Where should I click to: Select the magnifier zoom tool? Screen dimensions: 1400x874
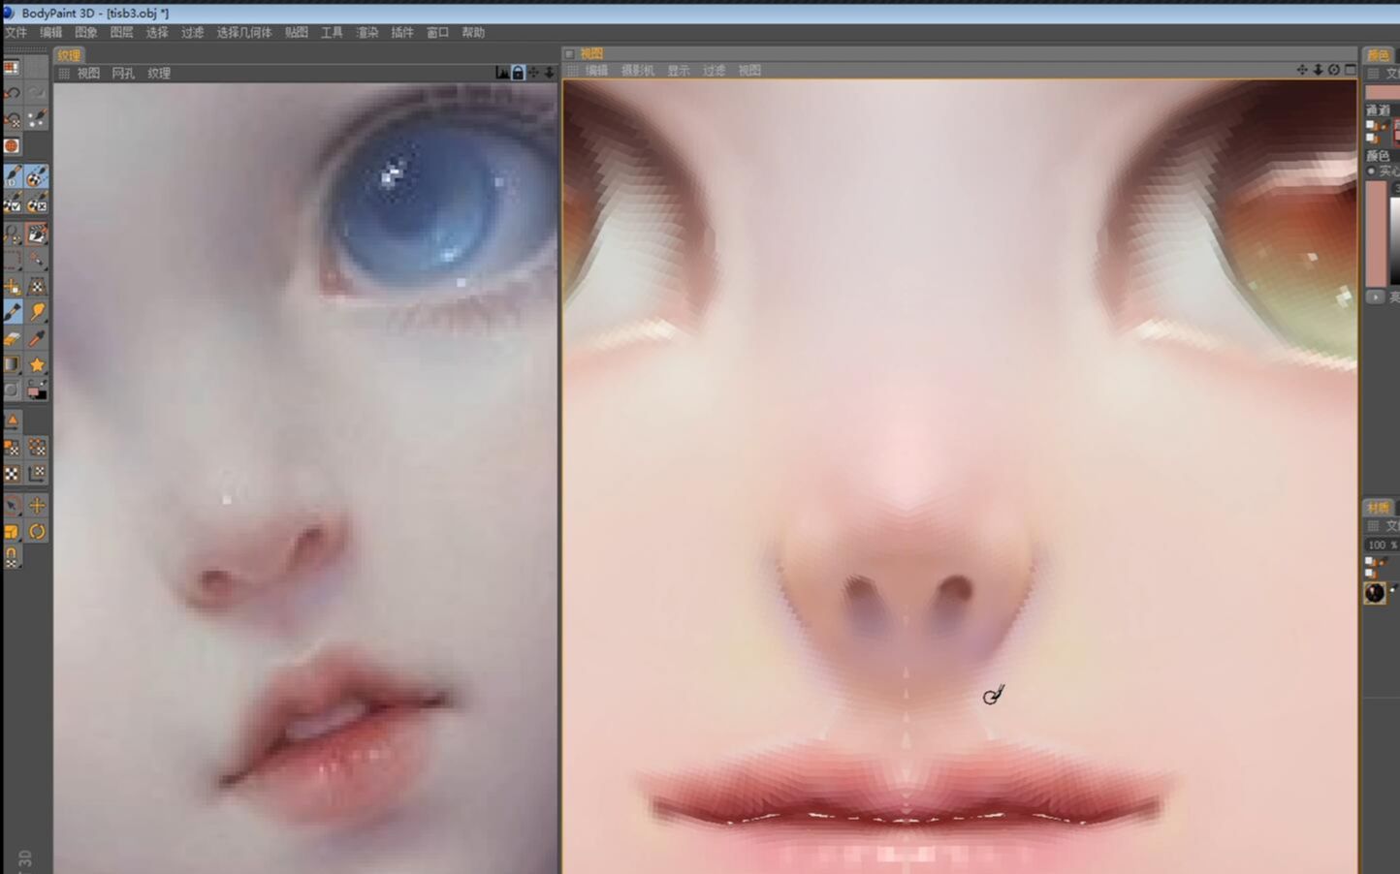tap(12, 234)
